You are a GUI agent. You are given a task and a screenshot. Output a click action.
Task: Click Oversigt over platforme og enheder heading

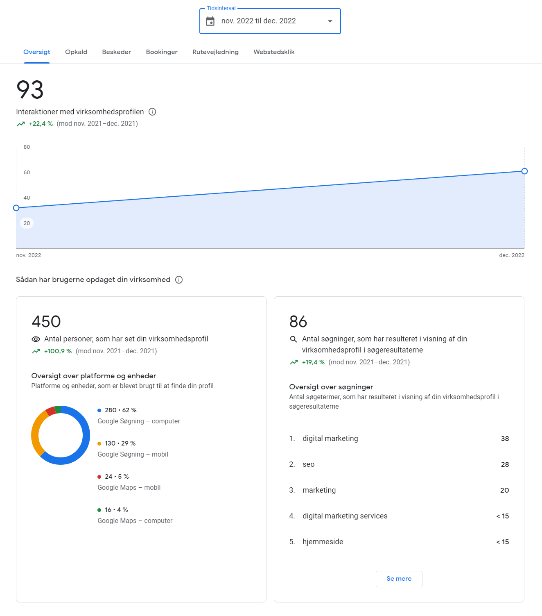point(94,376)
